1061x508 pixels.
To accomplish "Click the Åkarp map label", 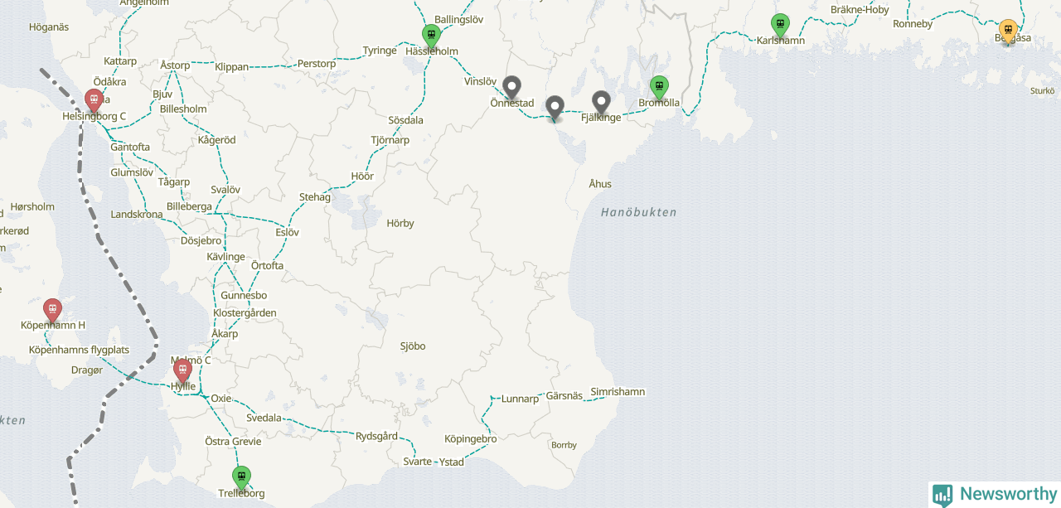I will tap(225, 334).
